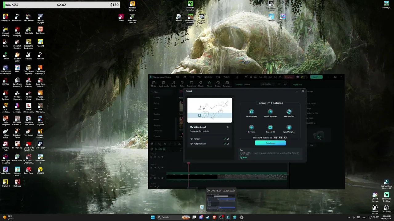Toggle the lock on Filmora's Video 2 track
Image resolution: width=394 pixels, height=221 pixels.
[x=152, y=168]
